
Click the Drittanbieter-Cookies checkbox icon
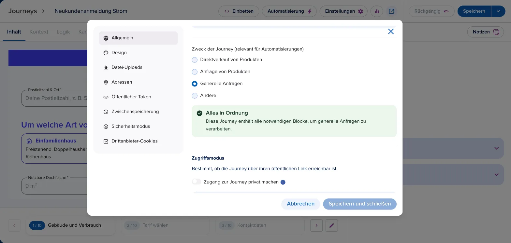(x=106, y=141)
